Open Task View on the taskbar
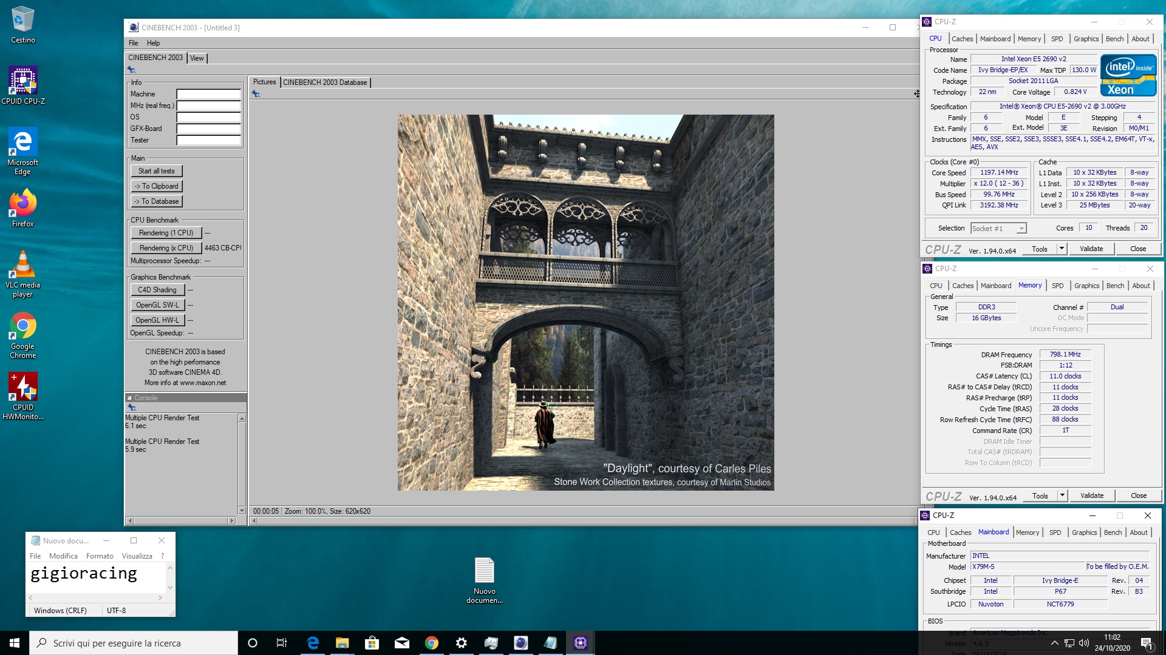This screenshot has width=1166, height=655. coord(281,643)
